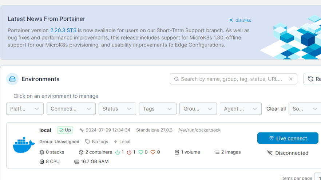Click the Standalone 27.0.3 text
This screenshot has height=180, width=321.
pyautogui.click(x=154, y=130)
